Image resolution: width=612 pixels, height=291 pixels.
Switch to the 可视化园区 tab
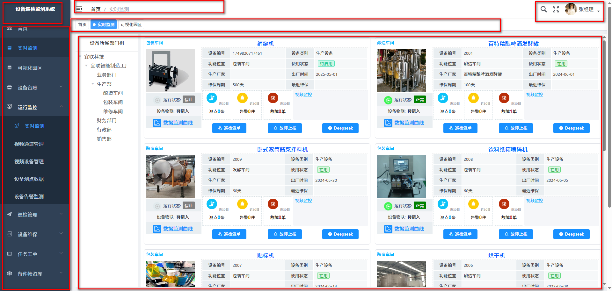click(131, 25)
